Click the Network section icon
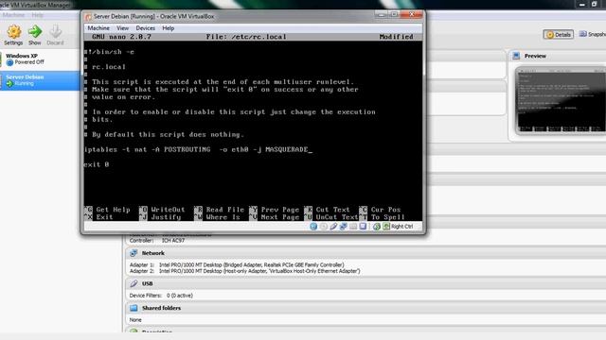The width and height of the screenshot is (606, 340). tap(134, 253)
